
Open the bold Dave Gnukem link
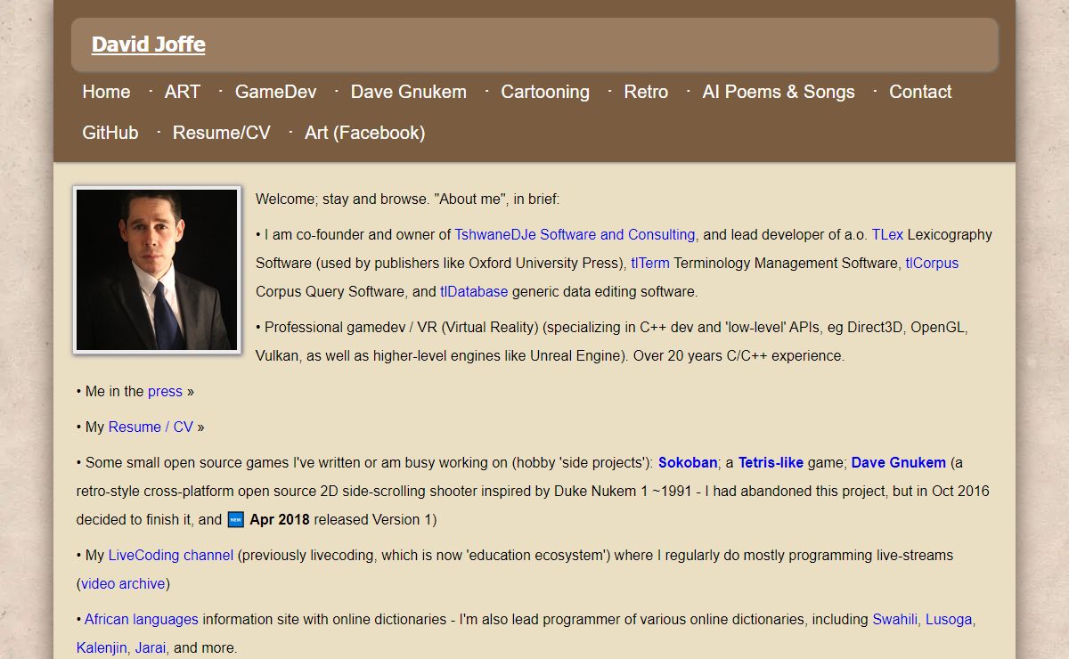point(899,463)
